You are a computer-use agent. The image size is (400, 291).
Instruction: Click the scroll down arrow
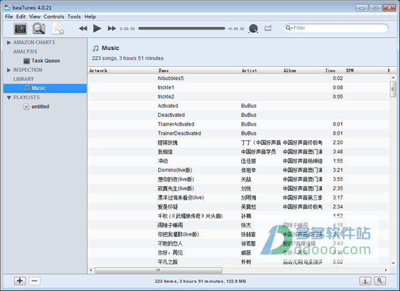[393, 263]
